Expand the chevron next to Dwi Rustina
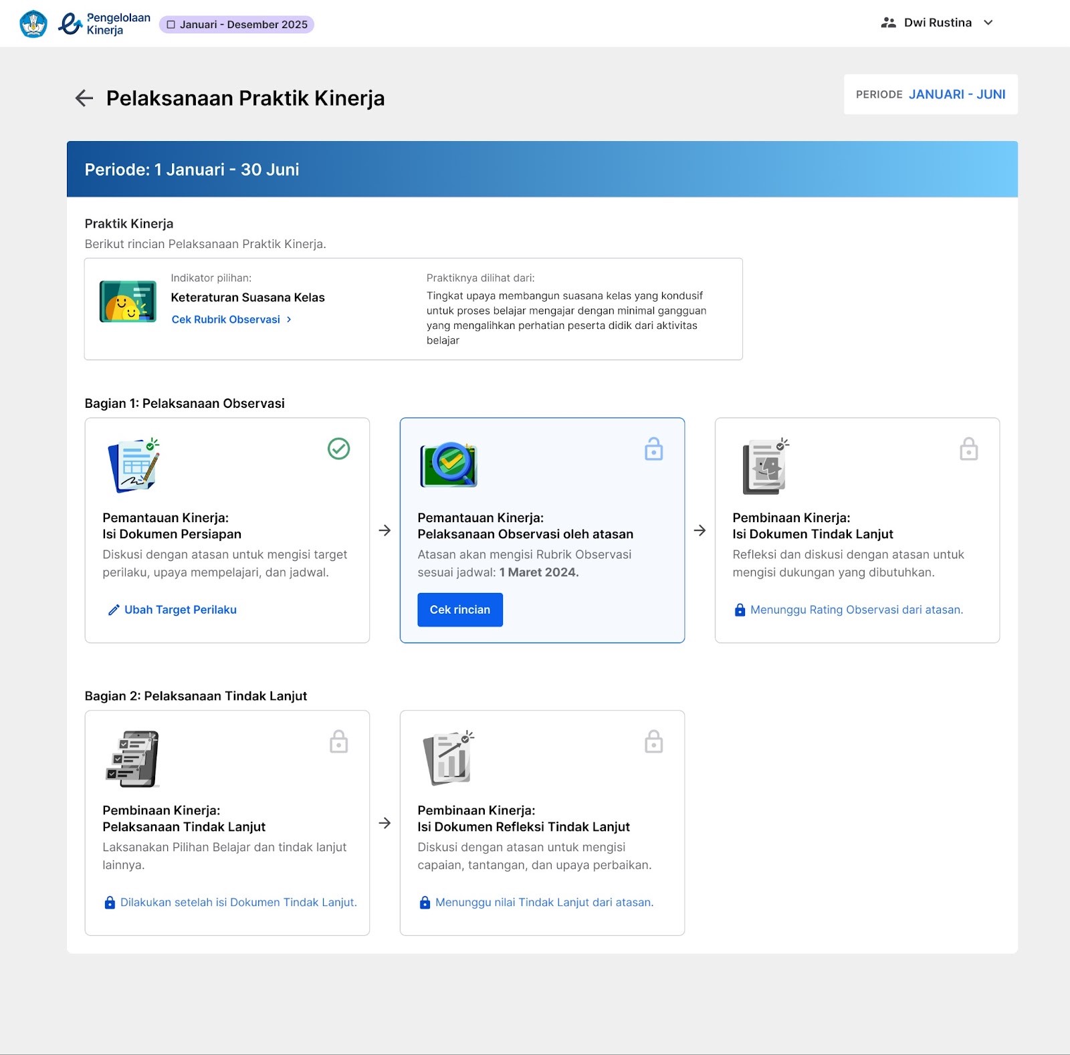 pyautogui.click(x=988, y=23)
